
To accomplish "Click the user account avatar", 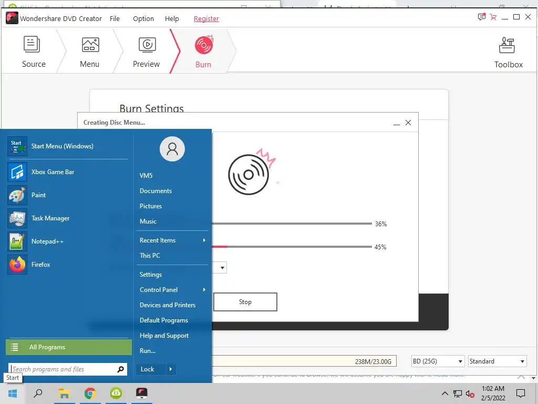I will click(172, 149).
